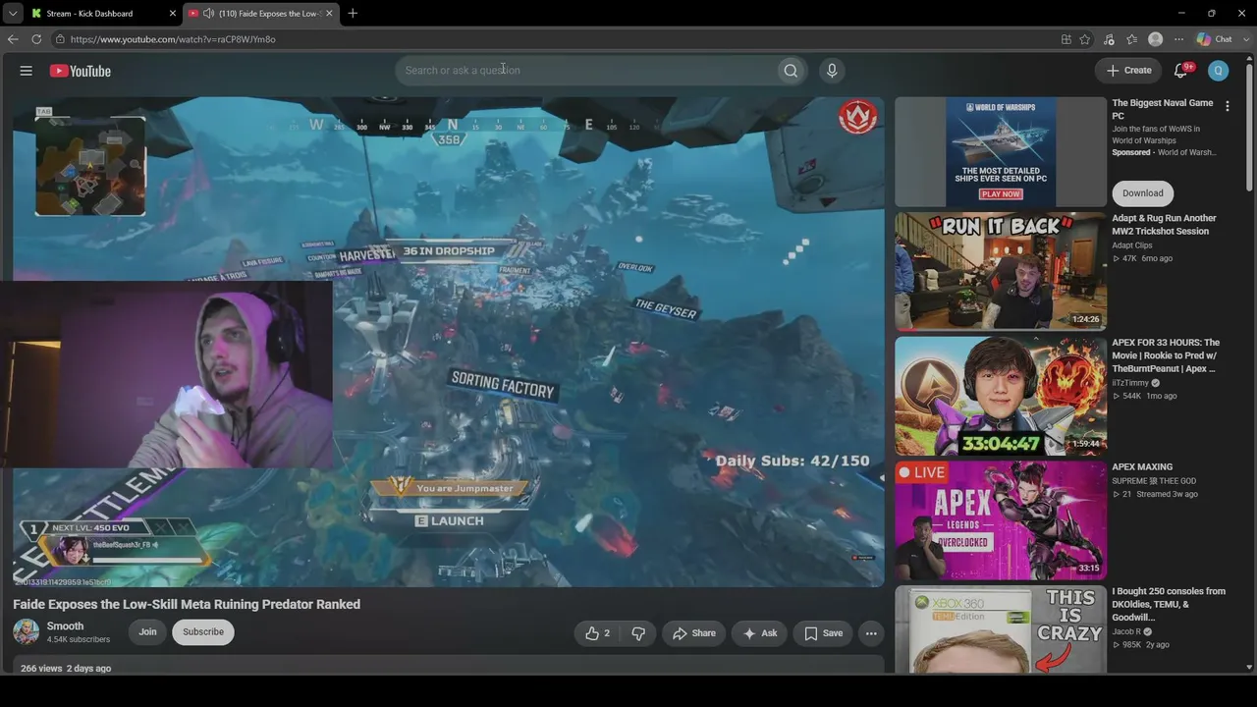This screenshot has height=707, width=1257.
Task: Start voice search with the microphone
Action: pyautogui.click(x=832, y=71)
